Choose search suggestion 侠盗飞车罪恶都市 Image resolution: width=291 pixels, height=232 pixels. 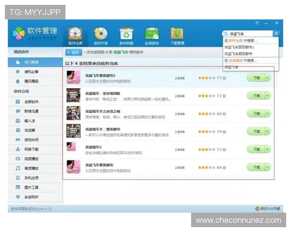click(x=251, y=54)
